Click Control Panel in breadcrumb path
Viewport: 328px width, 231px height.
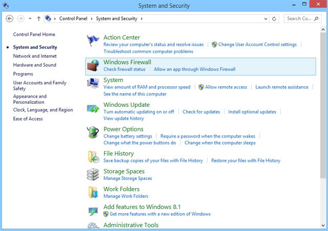(73, 18)
